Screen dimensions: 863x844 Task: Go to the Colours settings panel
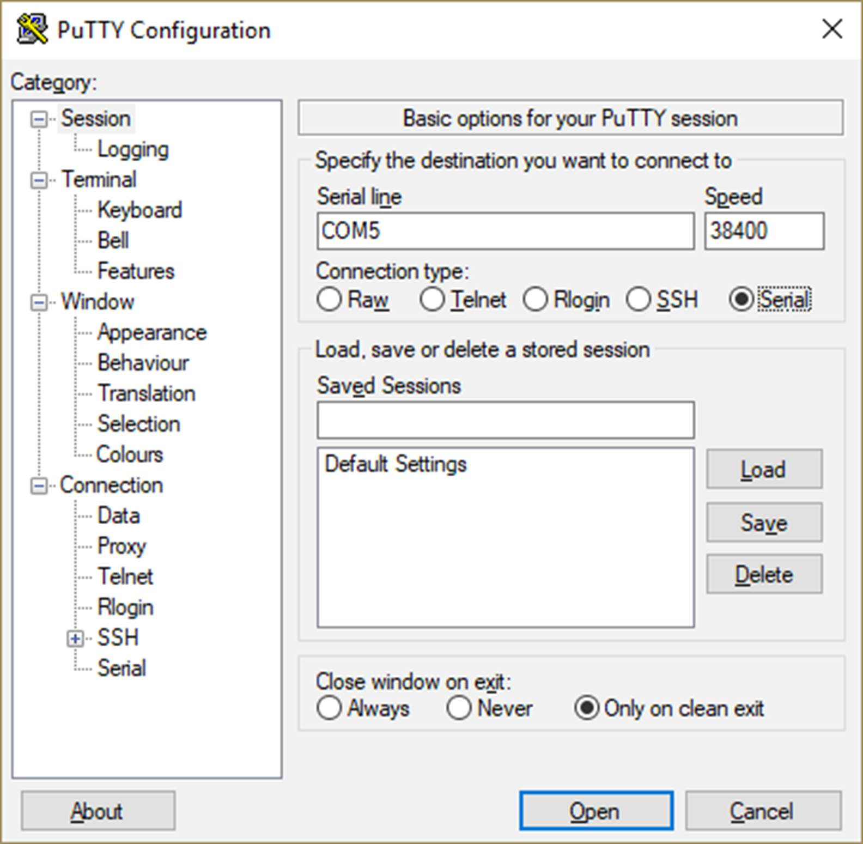130,455
